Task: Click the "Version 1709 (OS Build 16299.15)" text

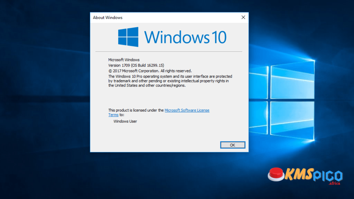Action: point(136,66)
